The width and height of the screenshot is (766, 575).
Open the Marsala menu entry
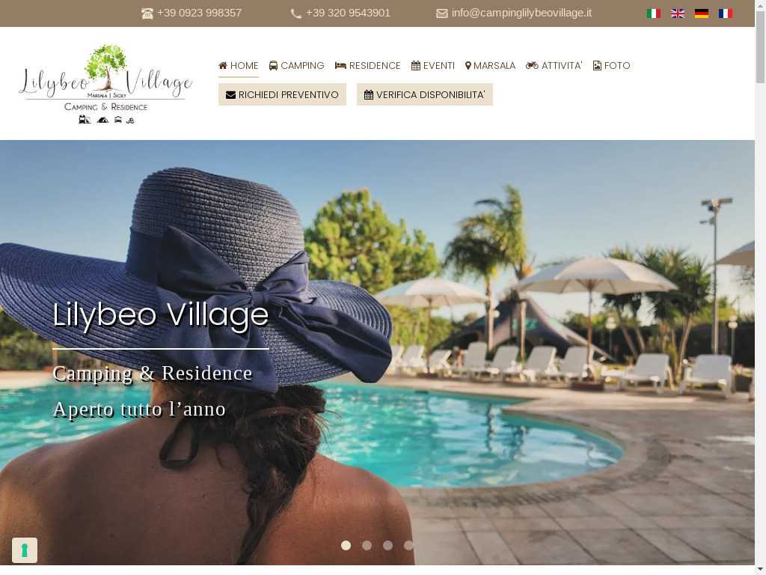pos(490,66)
